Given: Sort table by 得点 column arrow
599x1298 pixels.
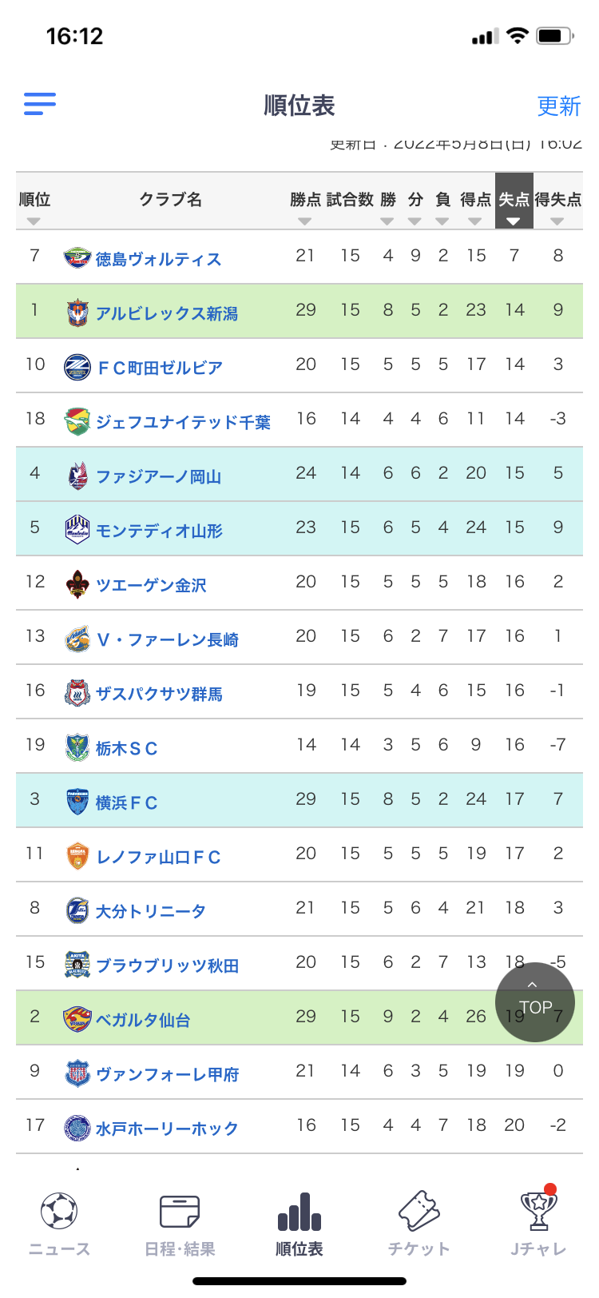Looking at the screenshot, I should coord(475,221).
